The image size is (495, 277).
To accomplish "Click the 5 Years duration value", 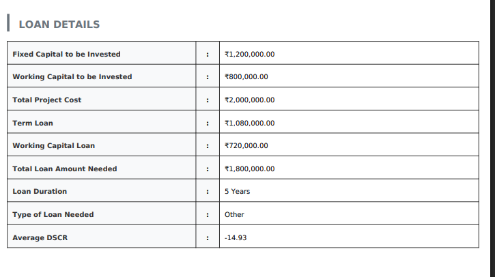I will (x=237, y=192).
